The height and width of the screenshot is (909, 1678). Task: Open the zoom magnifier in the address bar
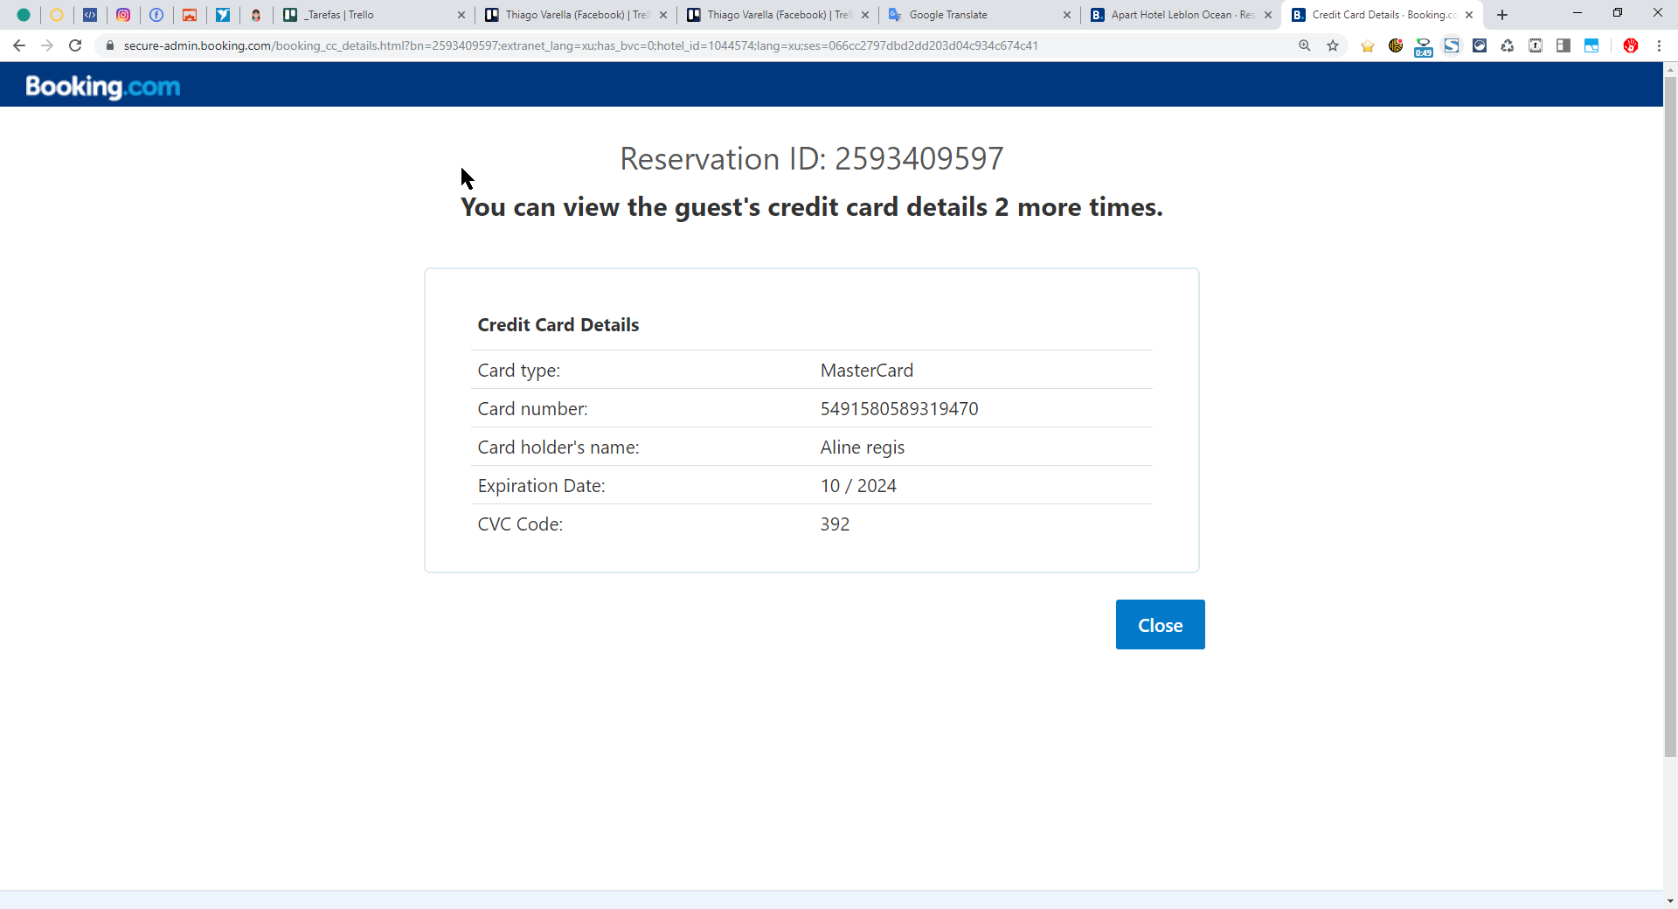click(x=1305, y=45)
